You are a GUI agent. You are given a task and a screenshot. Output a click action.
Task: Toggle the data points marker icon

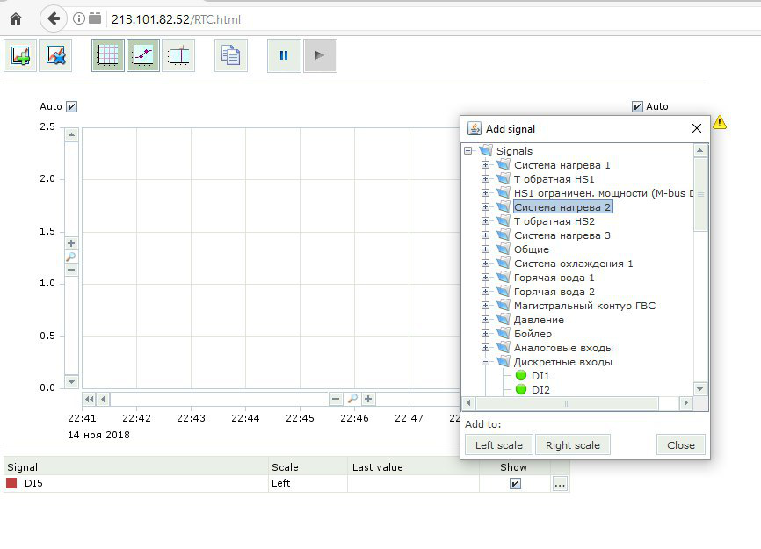pyautogui.click(x=143, y=55)
